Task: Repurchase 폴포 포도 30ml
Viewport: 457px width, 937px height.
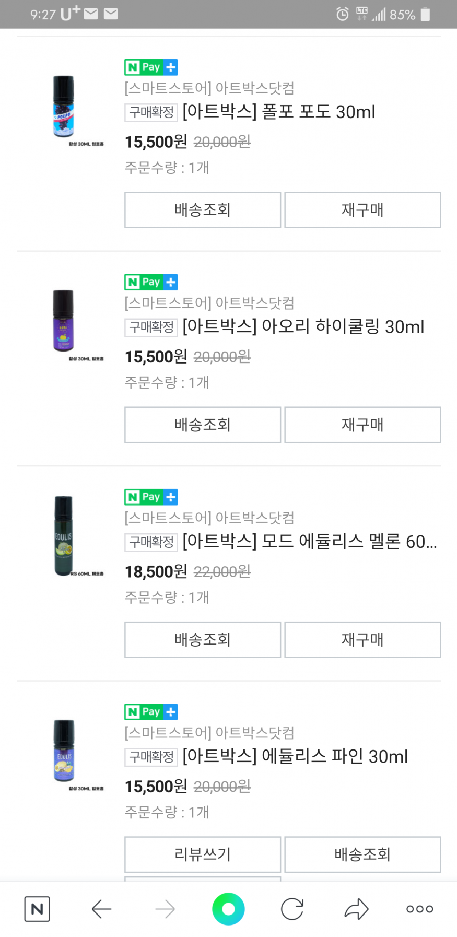Action: (x=362, y=210)
